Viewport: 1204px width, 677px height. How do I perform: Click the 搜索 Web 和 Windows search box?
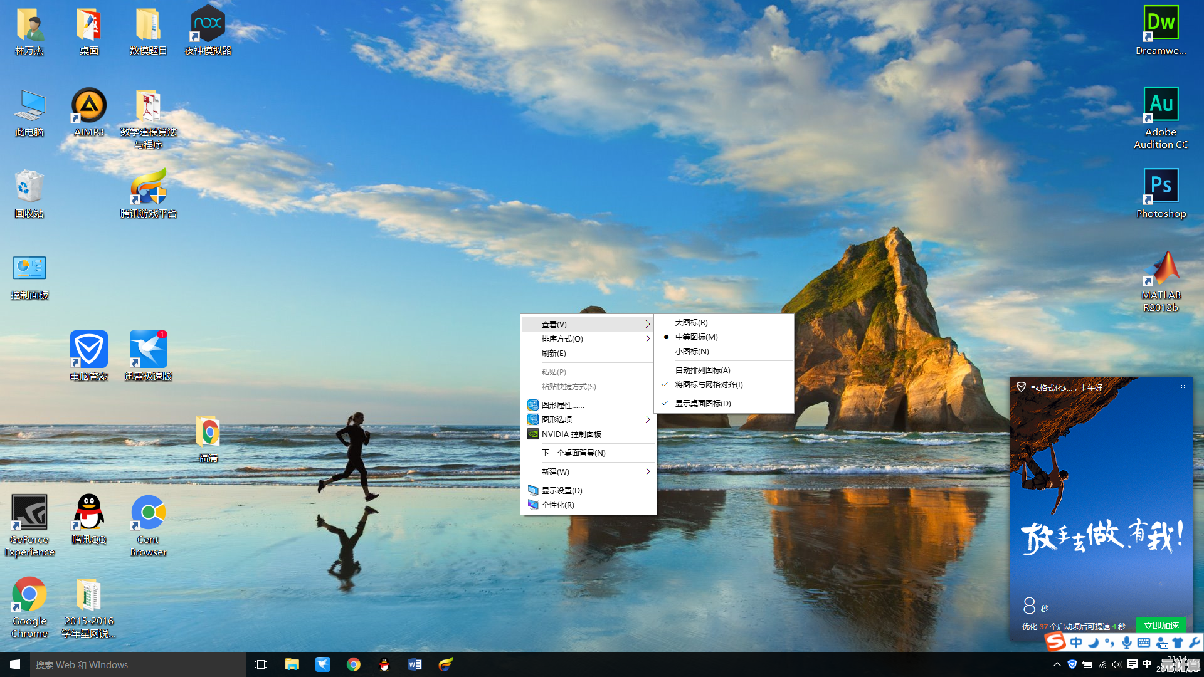point(138,664)
